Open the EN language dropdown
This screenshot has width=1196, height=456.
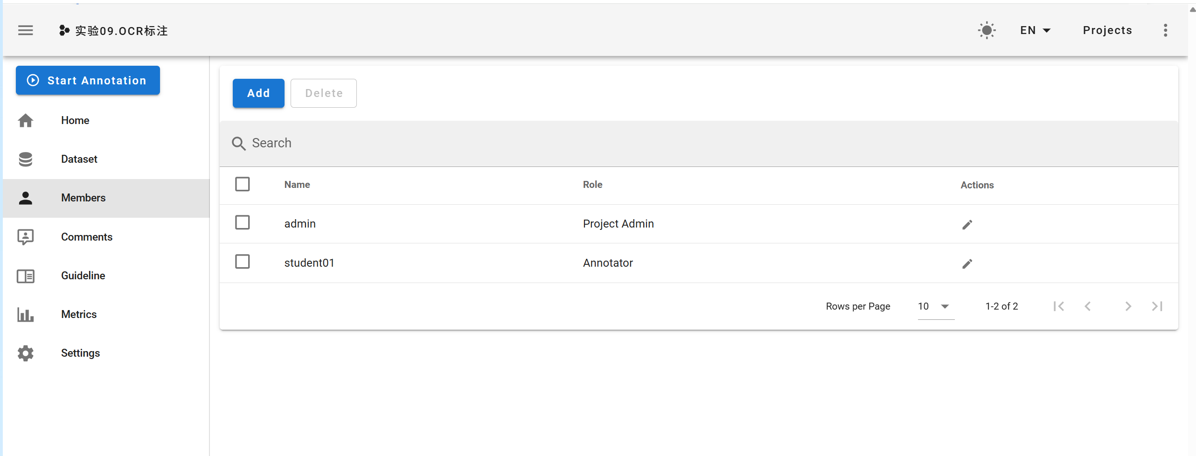1035,31
